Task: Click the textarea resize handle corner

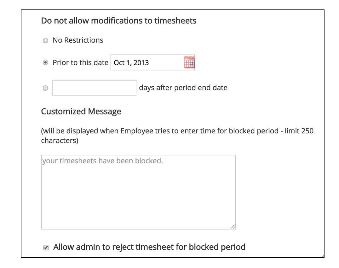Action: 233,226
